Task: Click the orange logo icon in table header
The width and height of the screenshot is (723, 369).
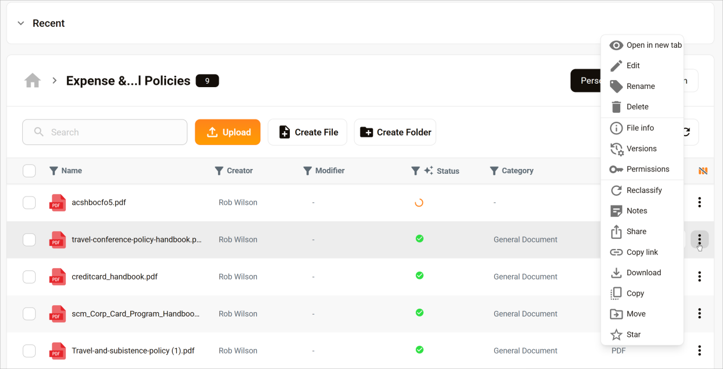Action: (x=703, y=171)
